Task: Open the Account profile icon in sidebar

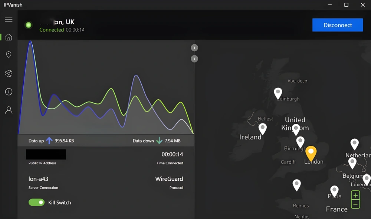Action: pyautogui.click(x=9, y=110)
